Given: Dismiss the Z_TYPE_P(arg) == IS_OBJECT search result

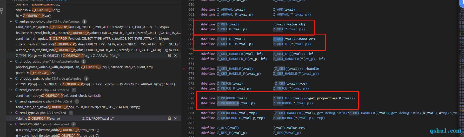Looking at the screenshot, I should (x=175, y=56).
